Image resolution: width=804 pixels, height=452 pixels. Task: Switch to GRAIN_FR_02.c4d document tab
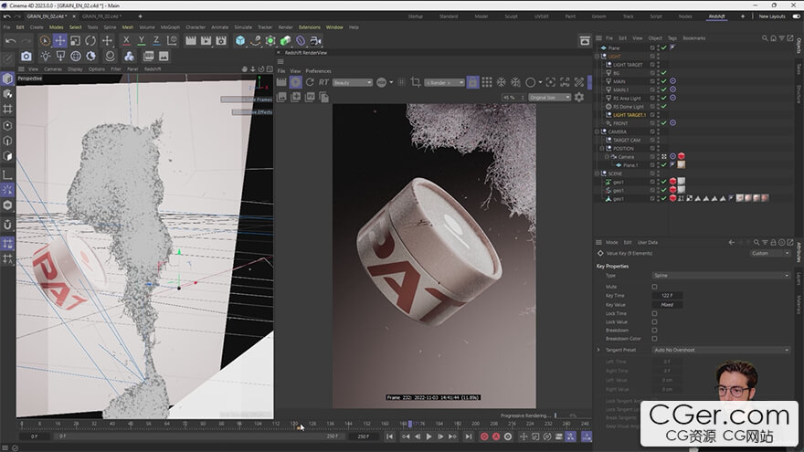100,16
